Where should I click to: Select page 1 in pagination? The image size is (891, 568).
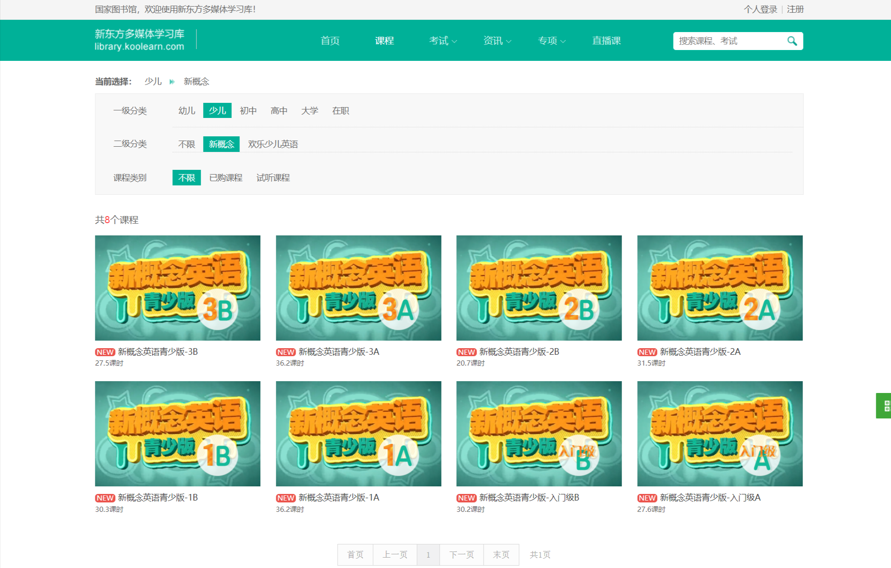[428, 555]
